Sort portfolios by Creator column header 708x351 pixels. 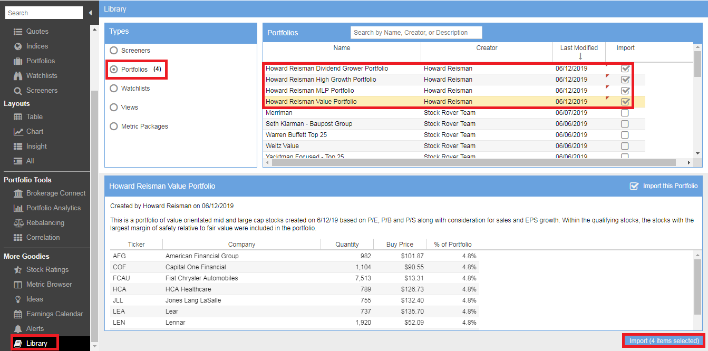[x=487, y=51]
